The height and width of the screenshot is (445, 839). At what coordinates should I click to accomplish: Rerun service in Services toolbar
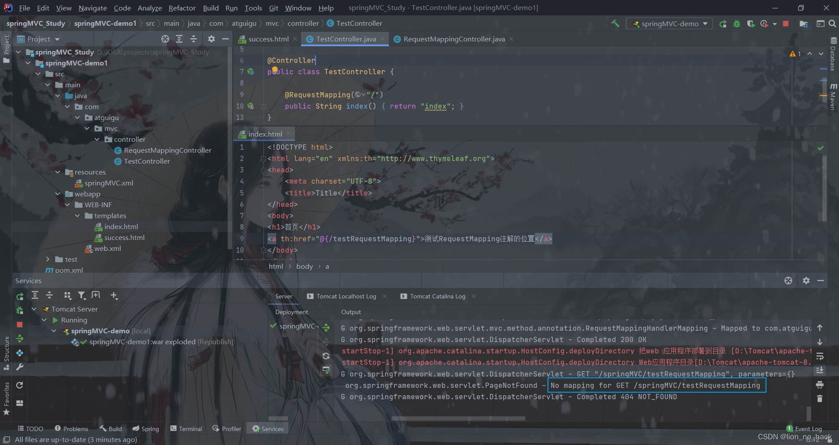(x=20, y=296)
